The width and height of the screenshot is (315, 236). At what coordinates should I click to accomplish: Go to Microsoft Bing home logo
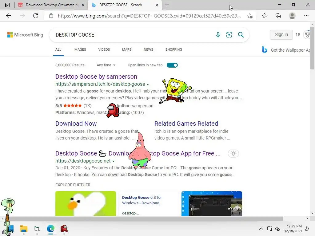point(25,35)
